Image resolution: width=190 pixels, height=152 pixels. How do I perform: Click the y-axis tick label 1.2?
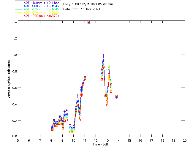pyautogui.click(x=15, y=38)
